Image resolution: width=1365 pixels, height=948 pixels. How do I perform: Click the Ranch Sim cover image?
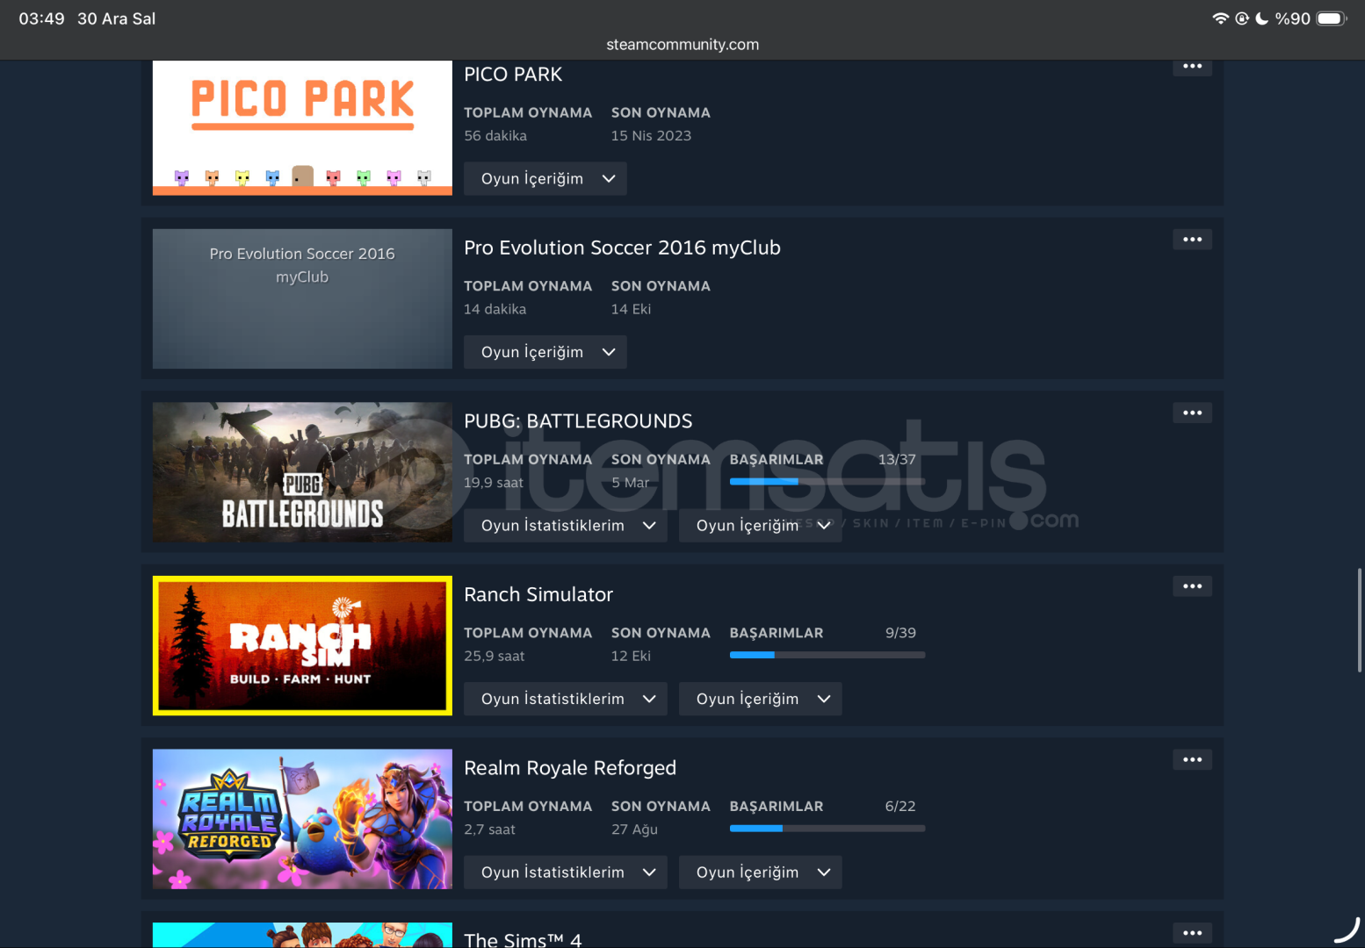click(x=302, y=645)
